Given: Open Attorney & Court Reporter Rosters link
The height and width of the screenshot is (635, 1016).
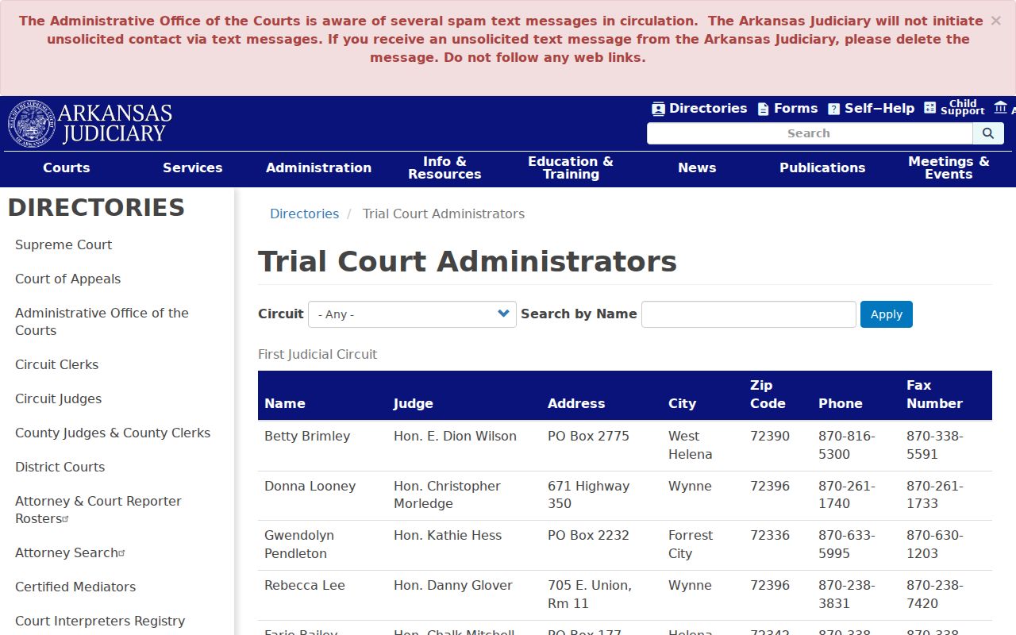Looking at the screenshot, I should tap(98, 510).
